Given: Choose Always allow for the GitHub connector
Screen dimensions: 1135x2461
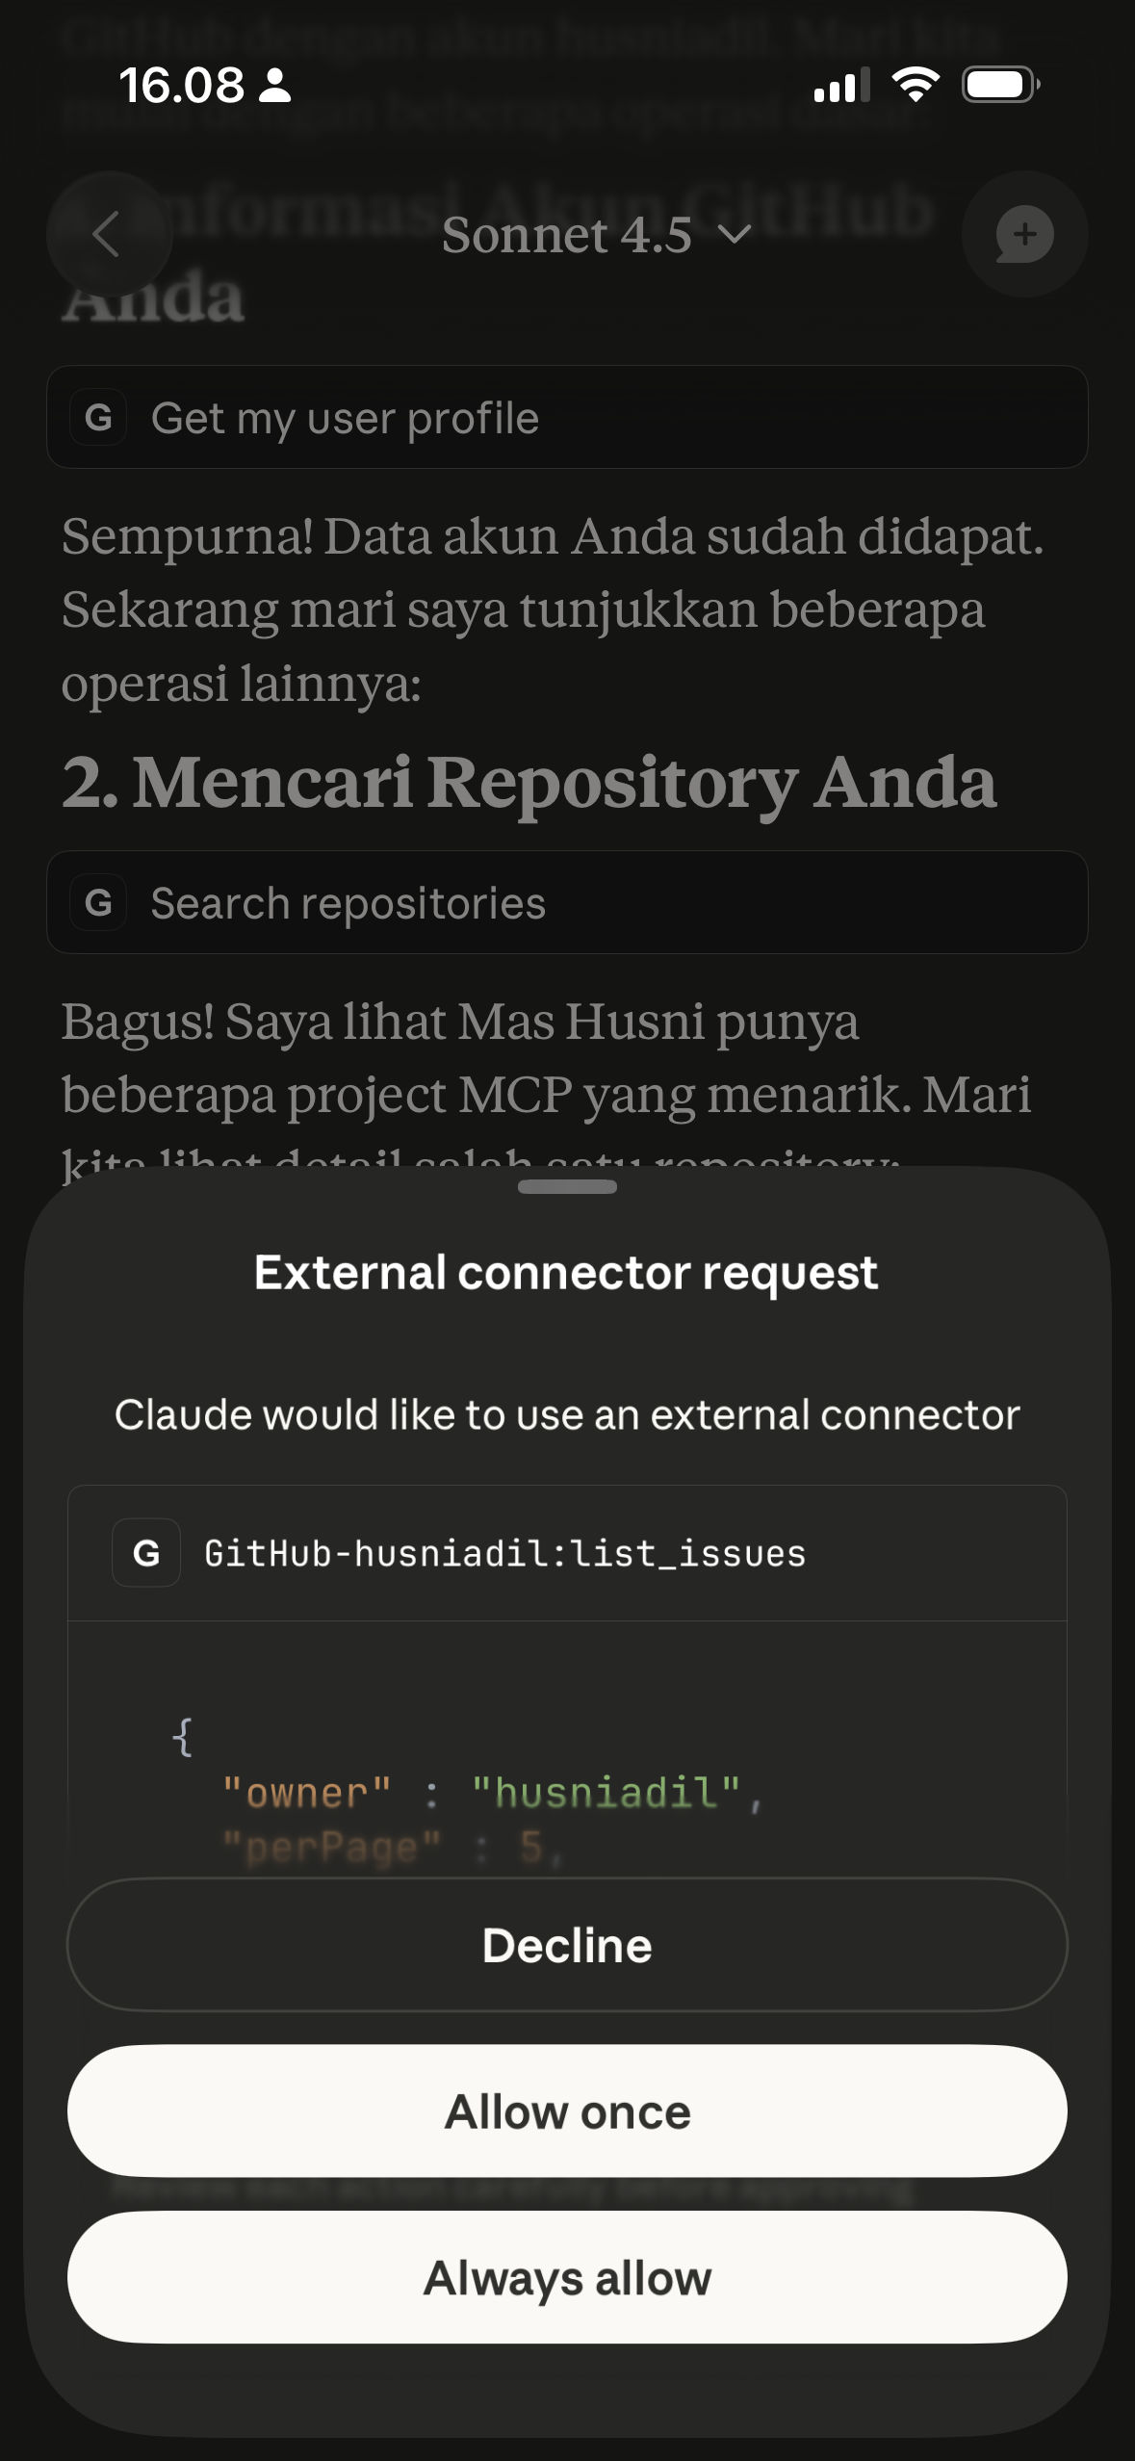Looking at the screenshot, I should coord(567,2277).
